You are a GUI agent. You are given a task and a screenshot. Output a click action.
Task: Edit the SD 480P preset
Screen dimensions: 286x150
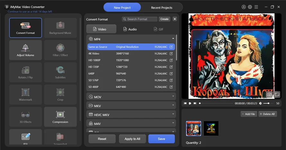point(171,87)
